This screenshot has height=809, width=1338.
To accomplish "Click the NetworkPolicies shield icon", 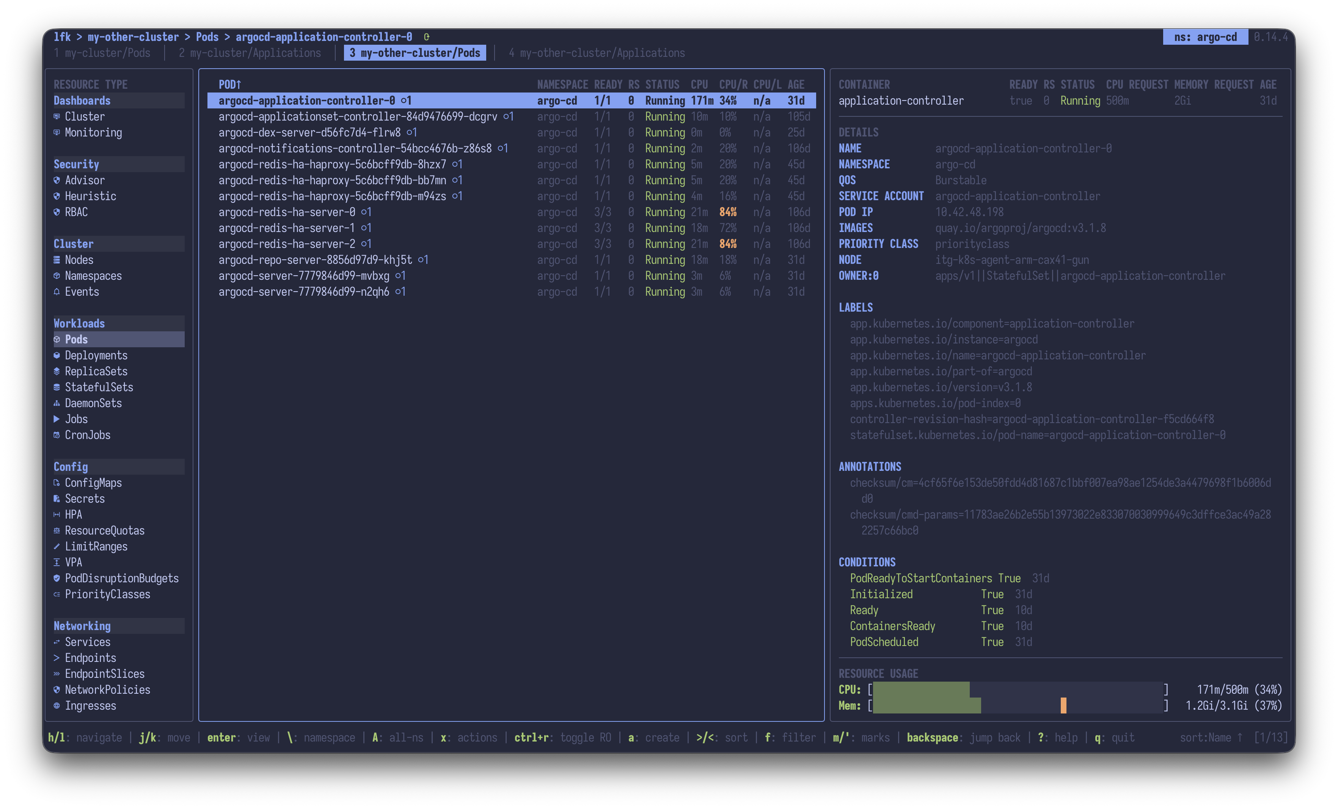I will 57,690.
